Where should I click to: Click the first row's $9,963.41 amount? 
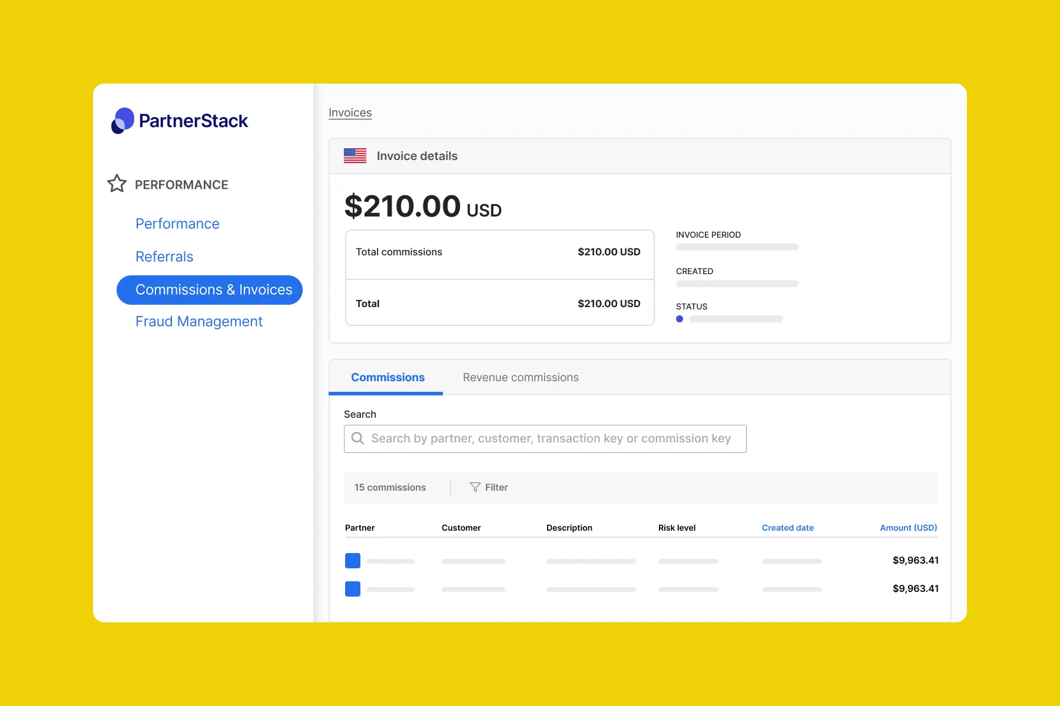(x=916, y=560)
